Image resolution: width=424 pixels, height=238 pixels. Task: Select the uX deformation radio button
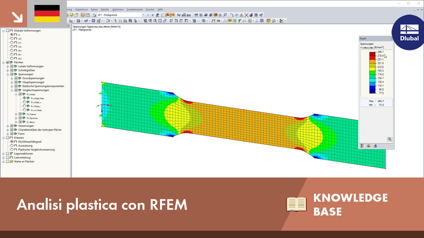(x=12, y=38)
